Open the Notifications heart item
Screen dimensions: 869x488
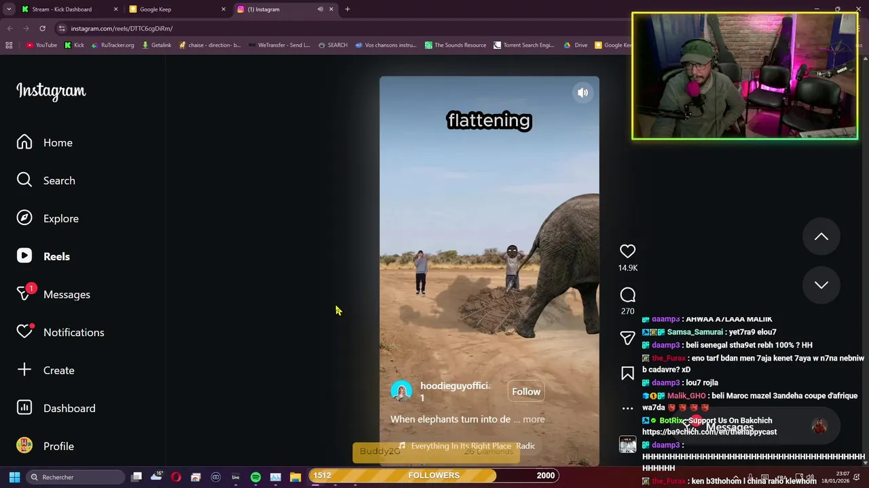(x=60, y=332)
